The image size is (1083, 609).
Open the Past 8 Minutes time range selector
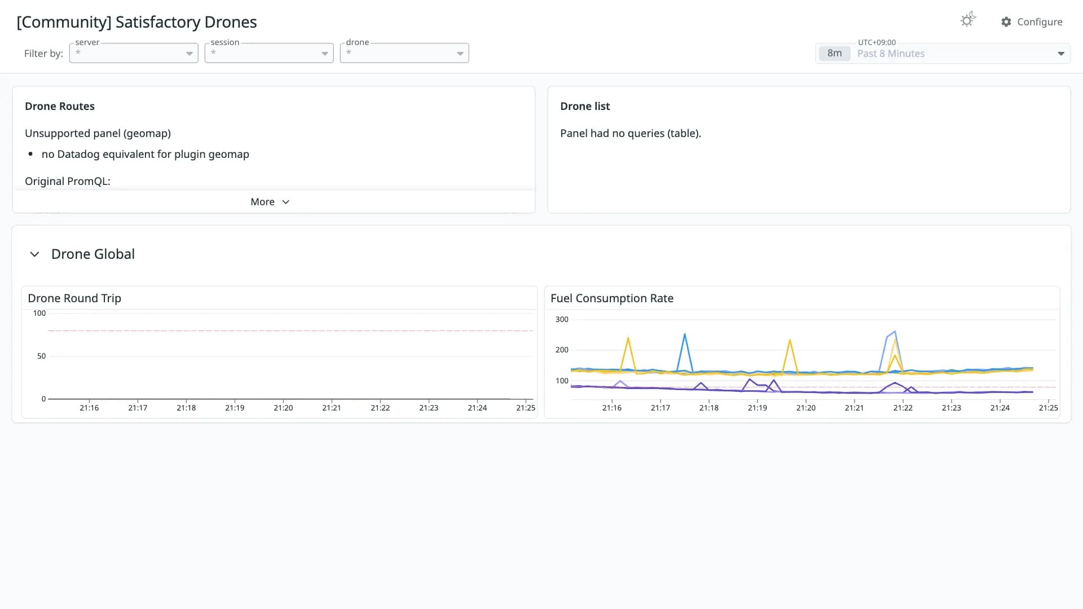point(943,54)
